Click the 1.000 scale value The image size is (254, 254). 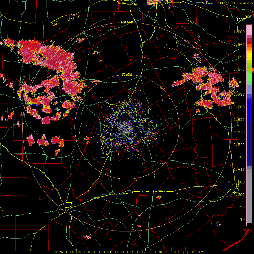pyautogui.click(x=239, y=32)
